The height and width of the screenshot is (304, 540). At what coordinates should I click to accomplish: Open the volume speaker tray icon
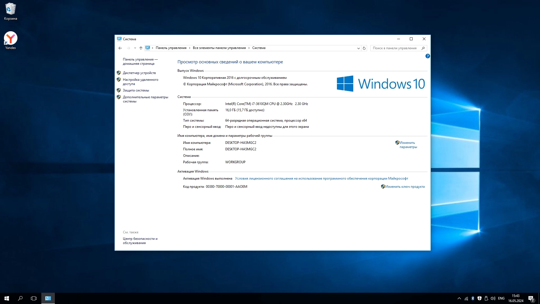pos(493,298)
